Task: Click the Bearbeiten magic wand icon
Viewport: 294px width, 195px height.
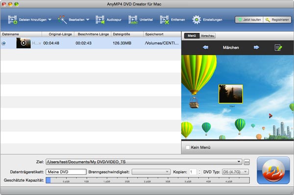Action: pos(62,20)
